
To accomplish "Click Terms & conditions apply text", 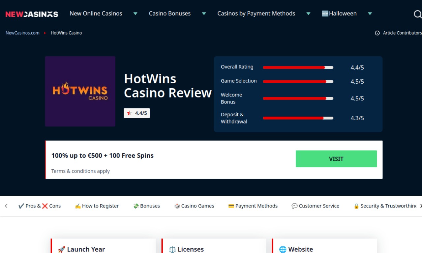I will (x=80, y=171).
